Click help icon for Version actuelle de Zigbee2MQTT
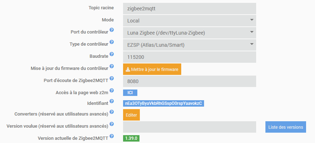Image resolution: width=315 pixels, height=143 pixels. pyautogui.click(x=112, y=136)
